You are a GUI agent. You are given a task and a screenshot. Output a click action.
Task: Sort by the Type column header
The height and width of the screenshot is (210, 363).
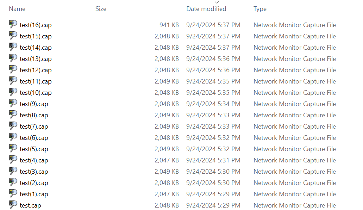point(260,9)
